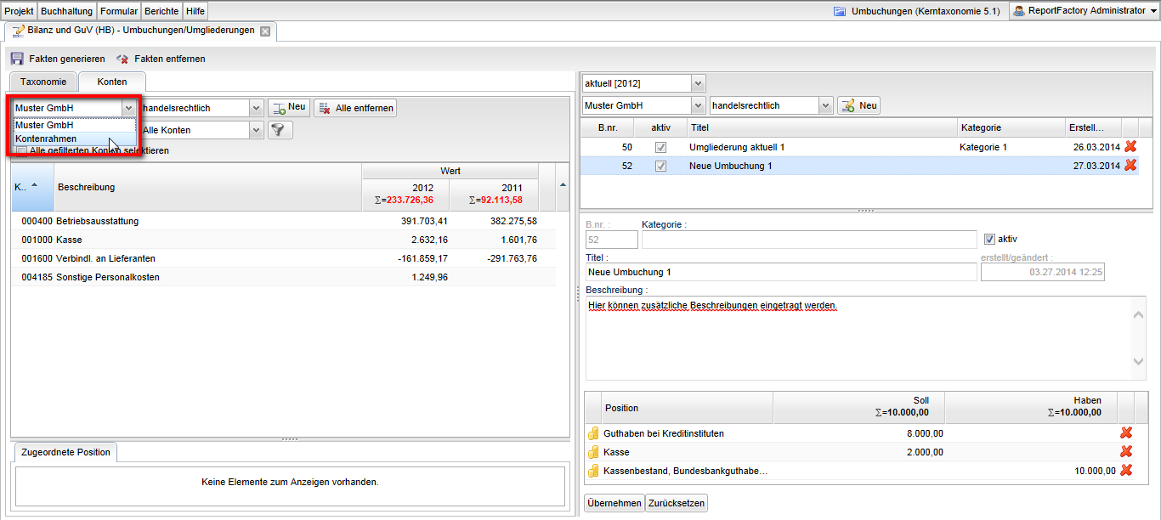
Task: Select the 000400 Betriebsausstattung account row
Action: click(284, 221)
